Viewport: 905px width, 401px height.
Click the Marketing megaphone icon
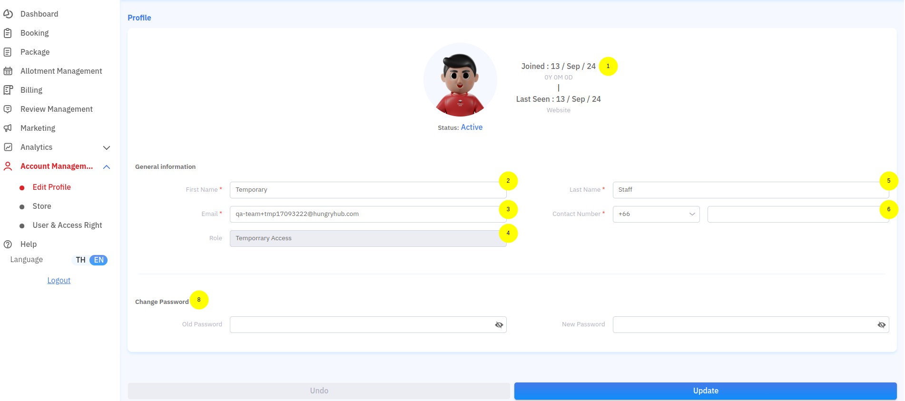(x=8, y=128)
